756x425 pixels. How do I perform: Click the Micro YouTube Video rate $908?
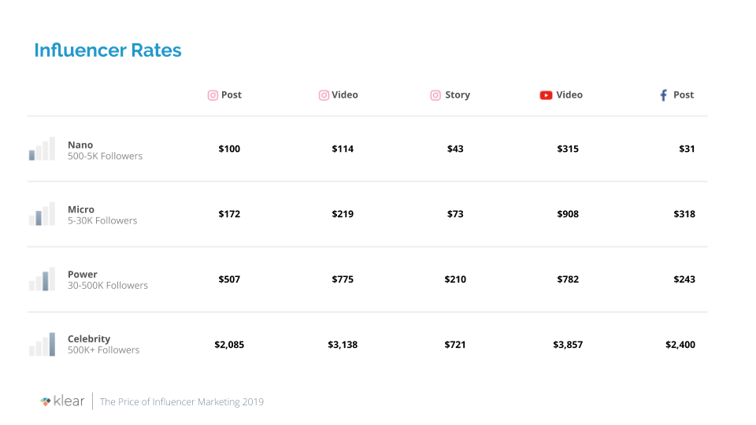[568, 214]
